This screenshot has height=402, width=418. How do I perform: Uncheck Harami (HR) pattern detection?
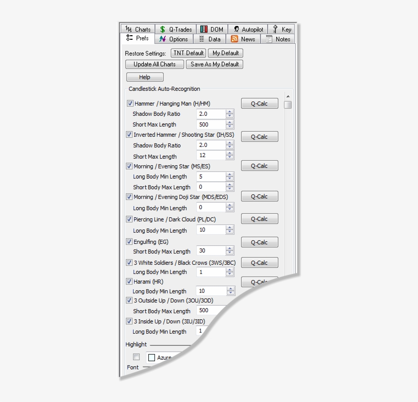click(129, 281)
